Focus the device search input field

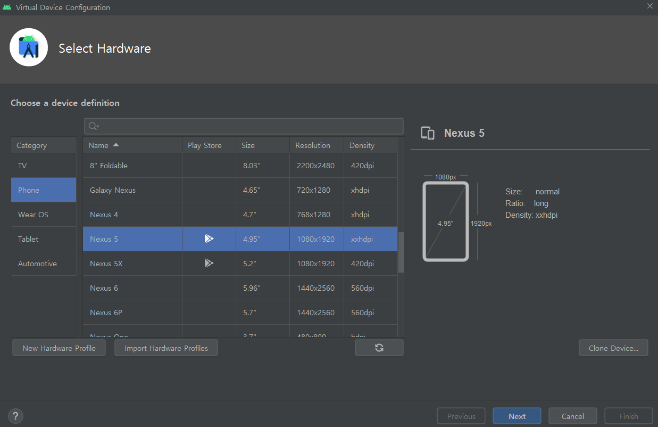(244, 126)
